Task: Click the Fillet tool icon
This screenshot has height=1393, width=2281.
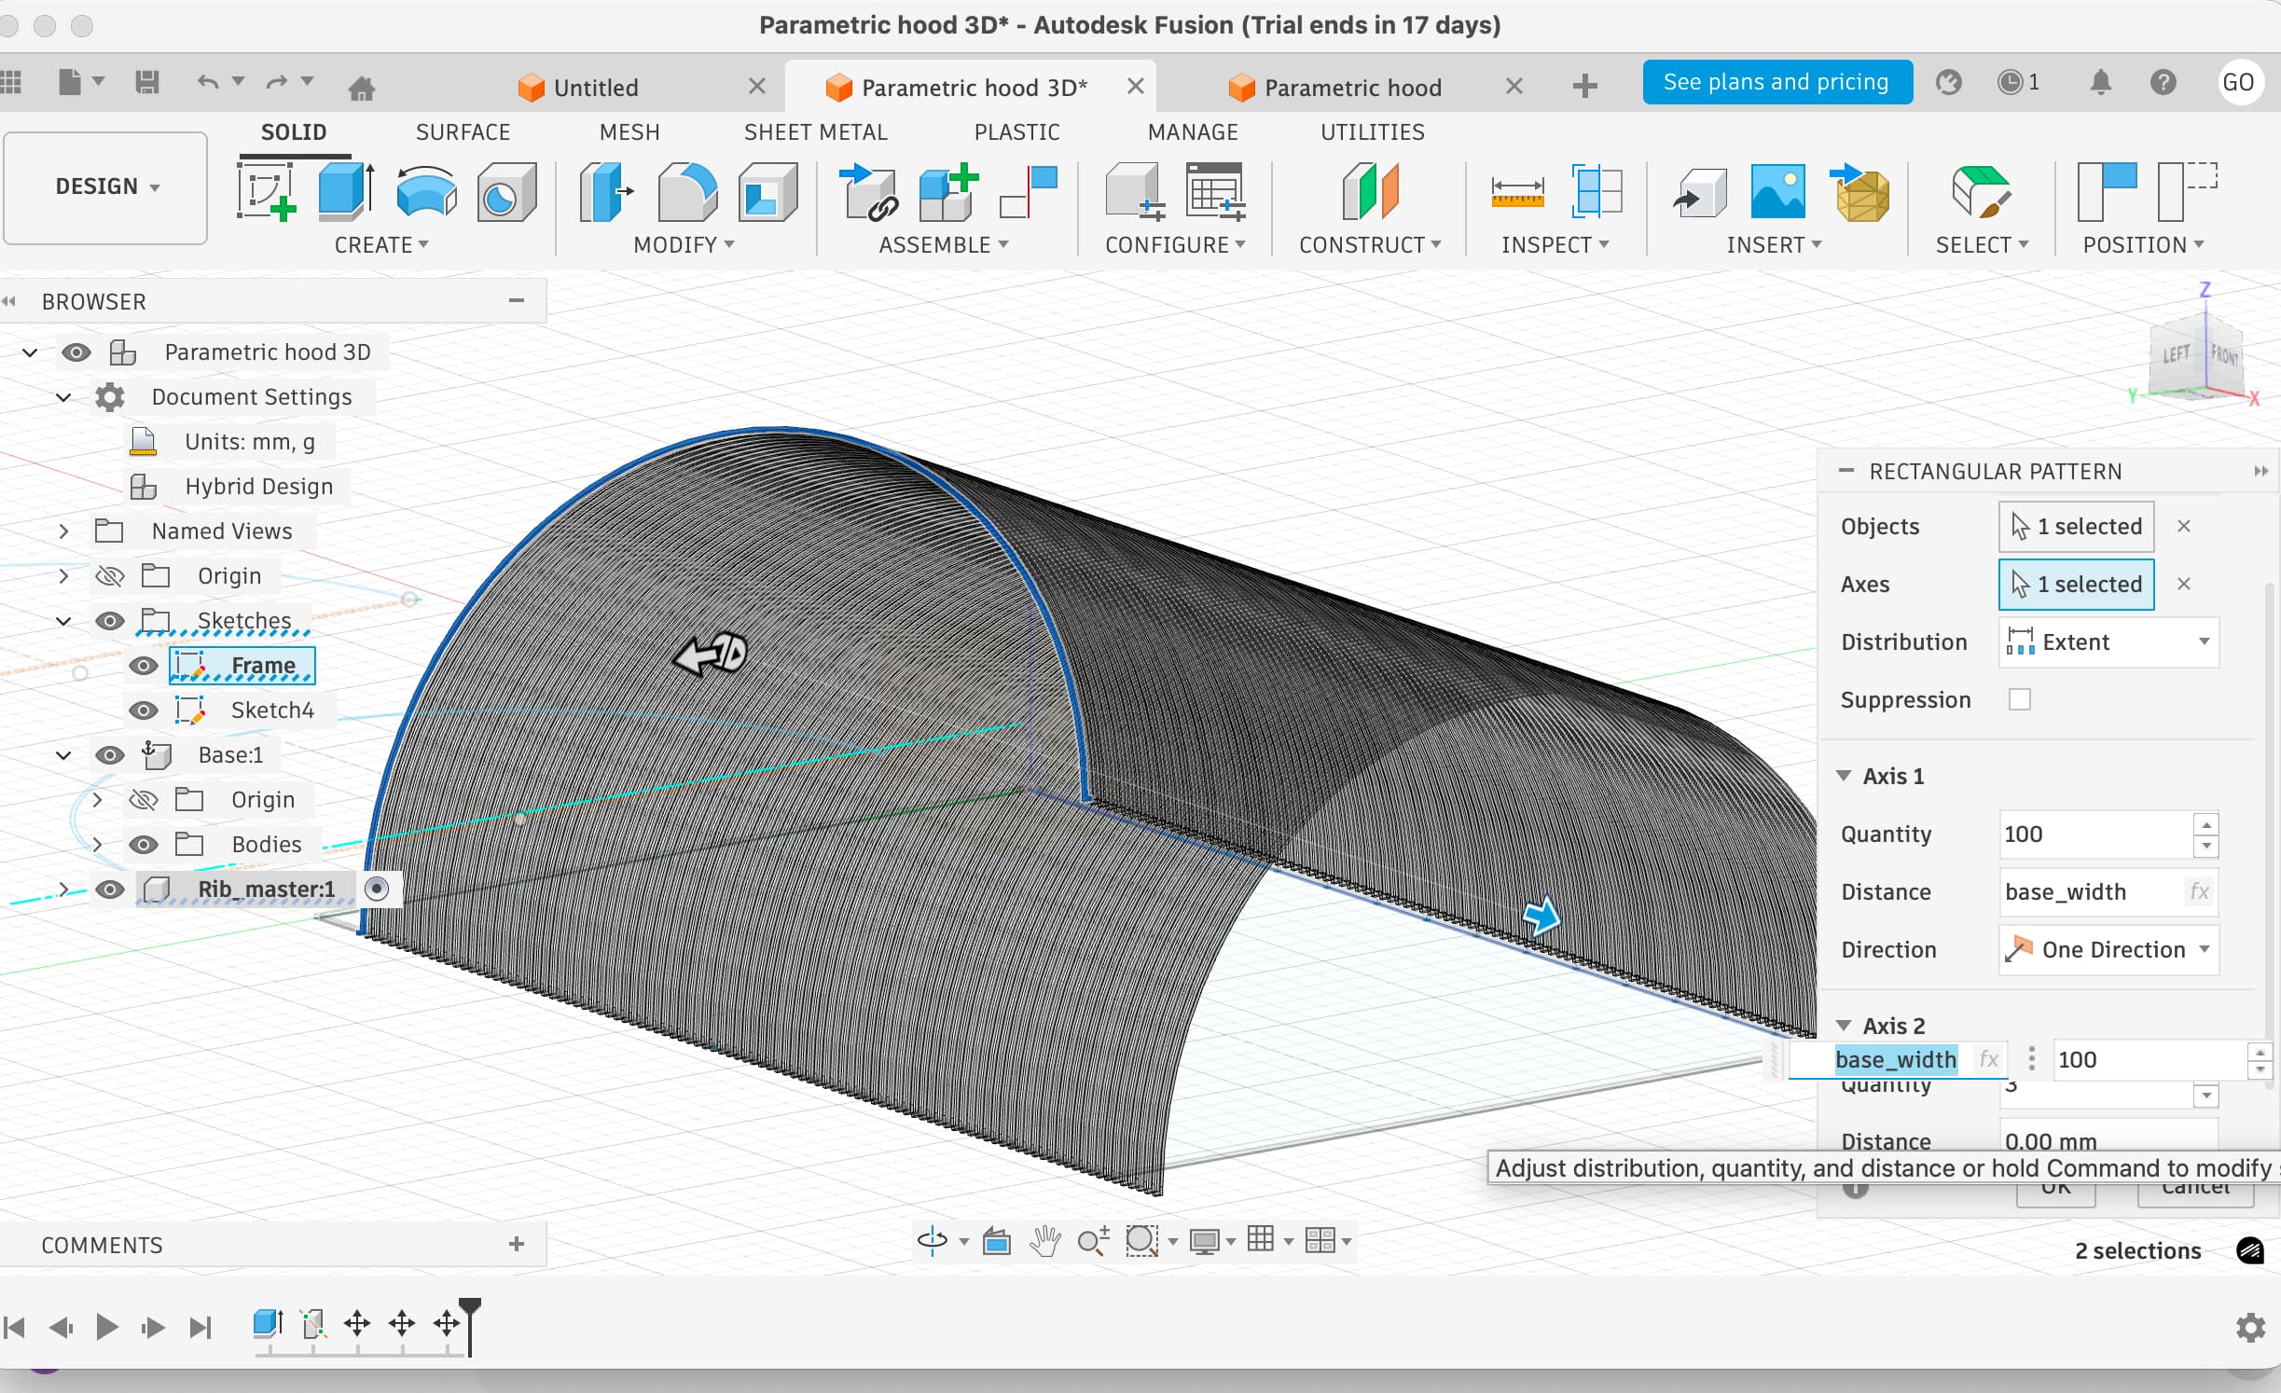Action: (x=686, y=192)
